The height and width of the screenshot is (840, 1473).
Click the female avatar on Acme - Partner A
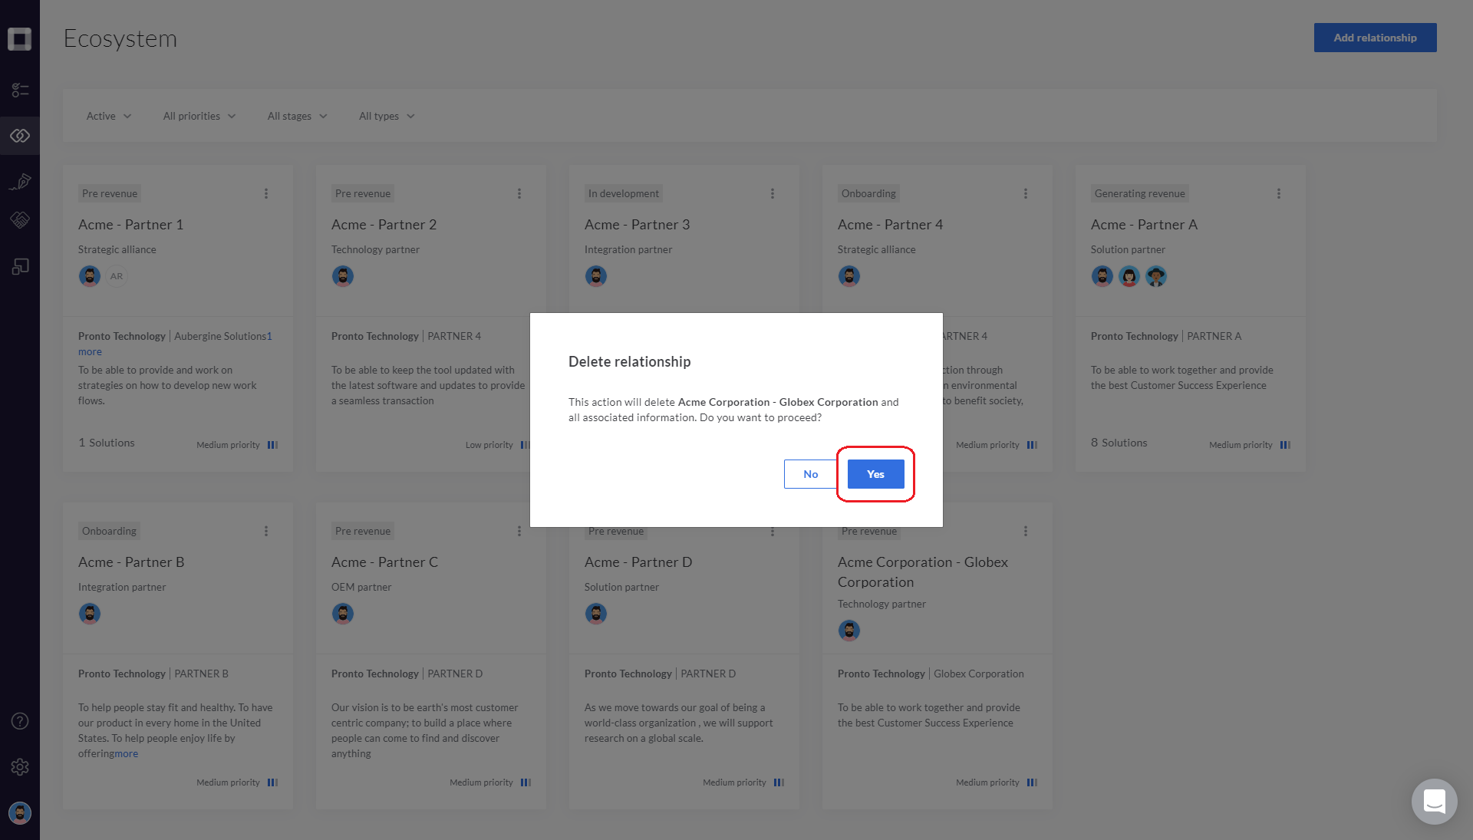(x=1129, y=276)
